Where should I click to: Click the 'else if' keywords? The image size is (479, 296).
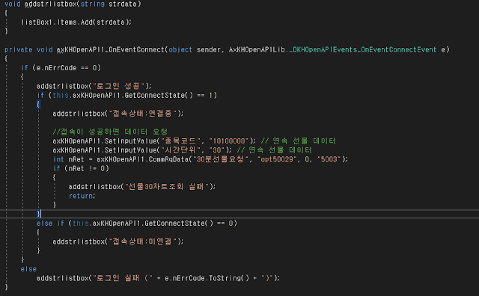[50, 223]
